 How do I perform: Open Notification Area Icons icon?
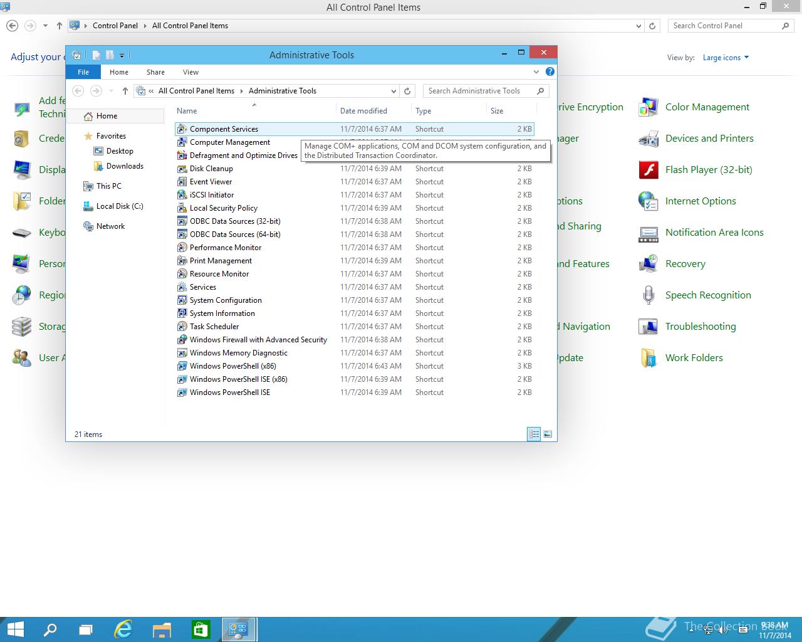(x=648, y=233)
